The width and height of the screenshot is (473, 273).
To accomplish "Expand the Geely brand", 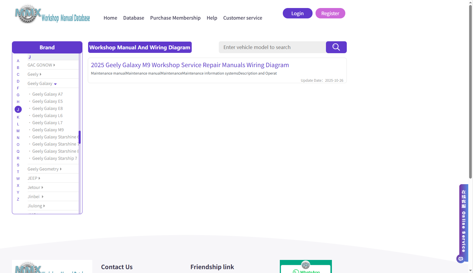I will click(35, 74).
